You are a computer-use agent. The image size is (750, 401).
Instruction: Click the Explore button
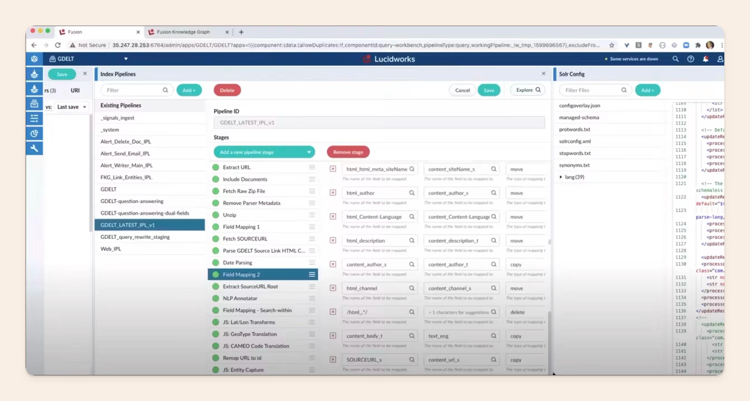(x=527, y=90)
